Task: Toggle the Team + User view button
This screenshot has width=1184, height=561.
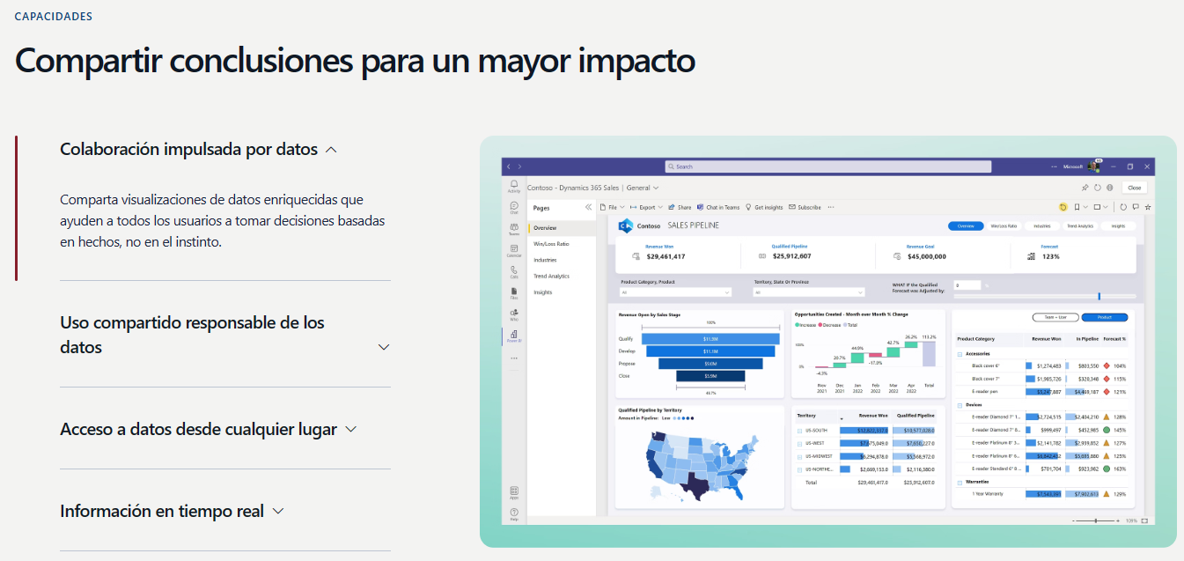Action: click(1055, 317)
